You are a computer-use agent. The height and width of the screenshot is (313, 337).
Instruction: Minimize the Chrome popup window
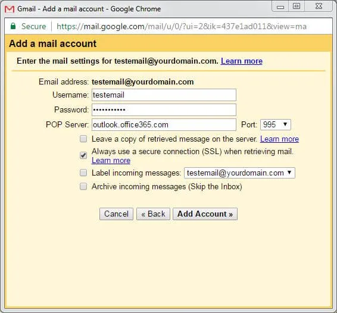click(x=280, y=7)
